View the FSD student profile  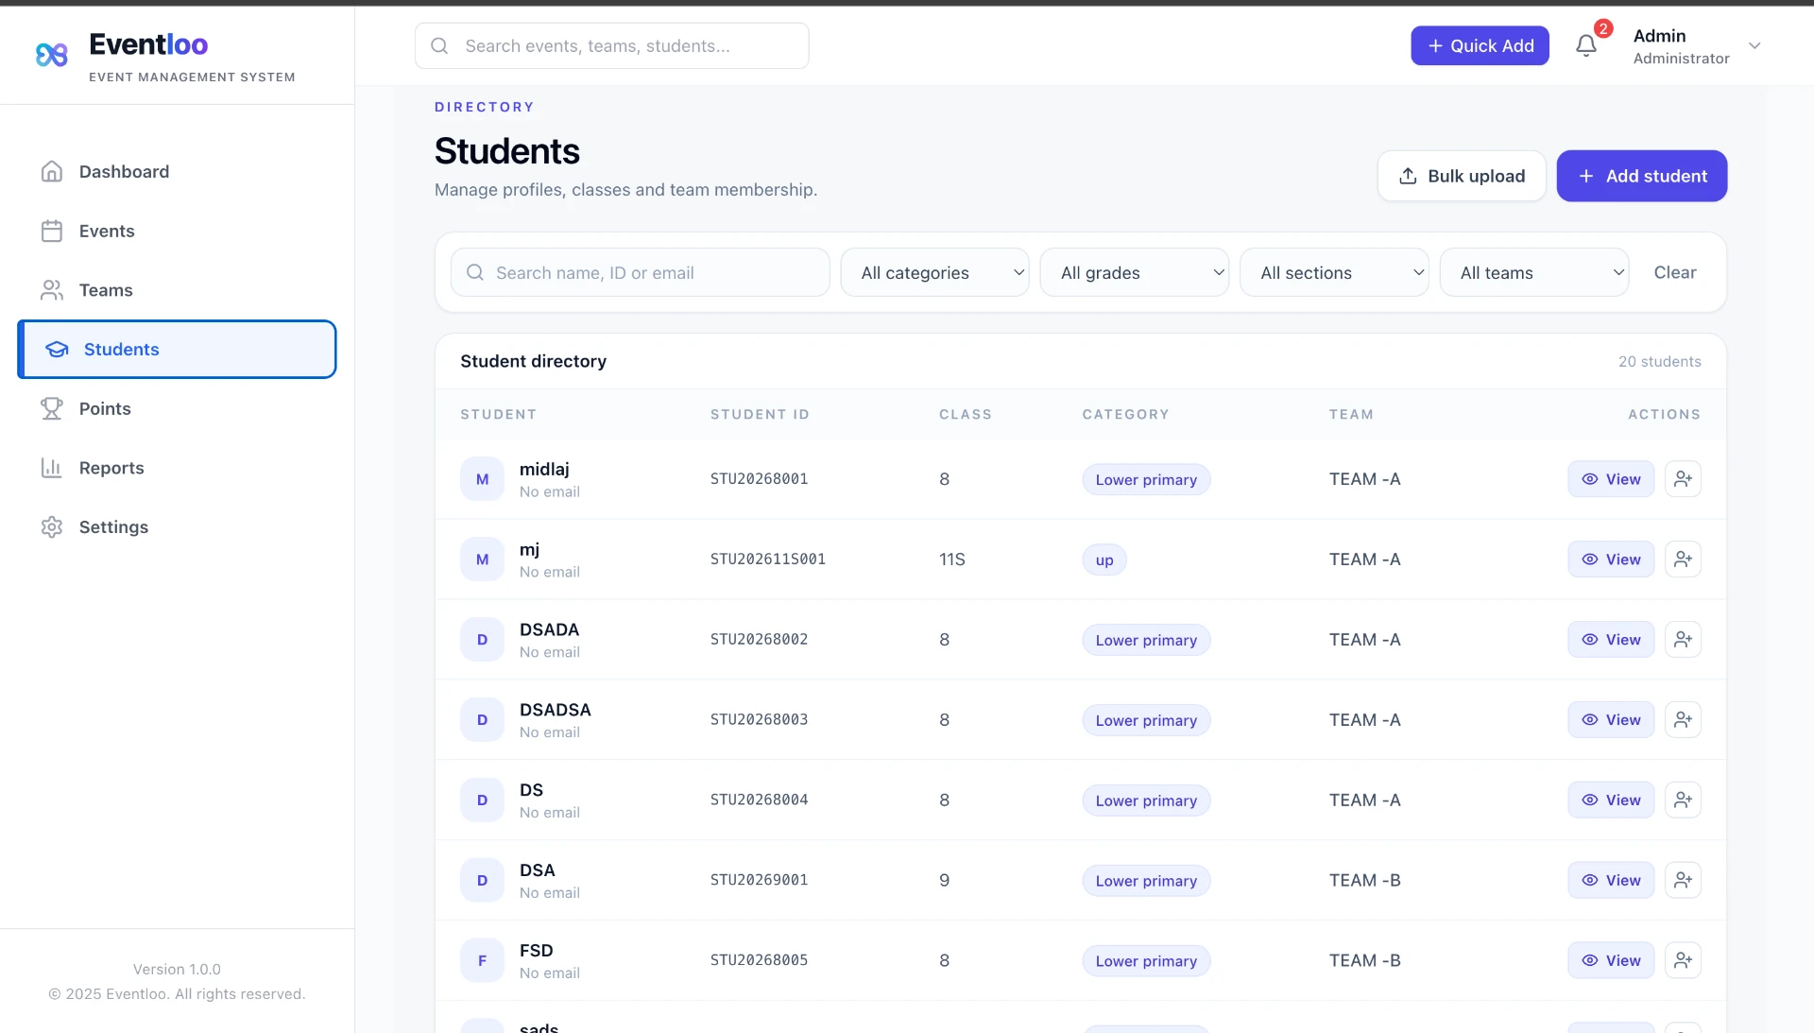[1611, 961]
